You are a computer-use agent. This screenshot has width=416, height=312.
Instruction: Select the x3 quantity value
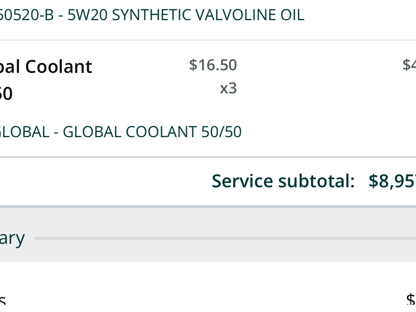[x=228, y=88]
